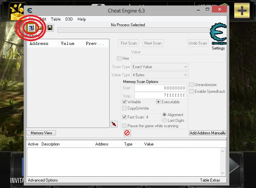The height and width of the screenshot is (188, 256).
Task: Click address list scrollbar down arrow
Action: (x=222, y=173)
